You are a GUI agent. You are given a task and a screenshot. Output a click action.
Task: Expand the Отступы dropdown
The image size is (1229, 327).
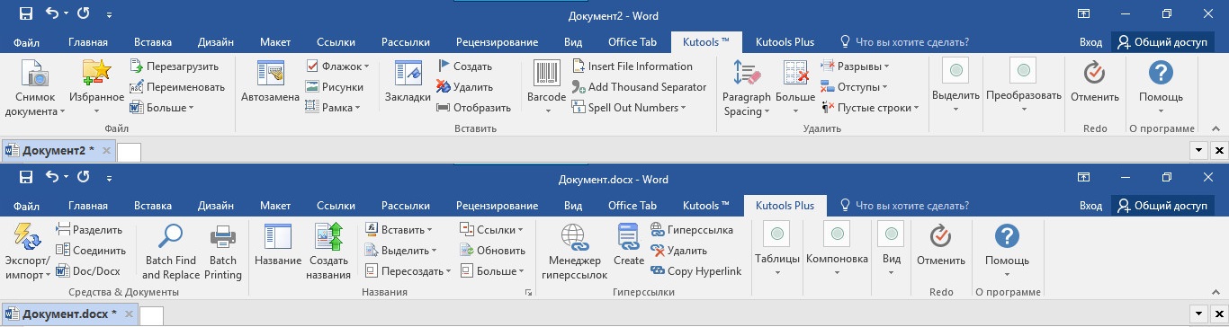pyautogui.click(x=854, y=87)
